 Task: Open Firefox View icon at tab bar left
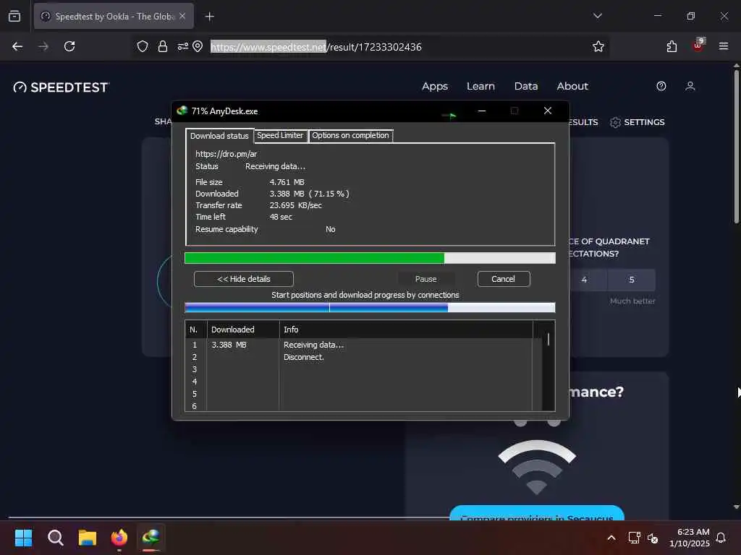14,16
